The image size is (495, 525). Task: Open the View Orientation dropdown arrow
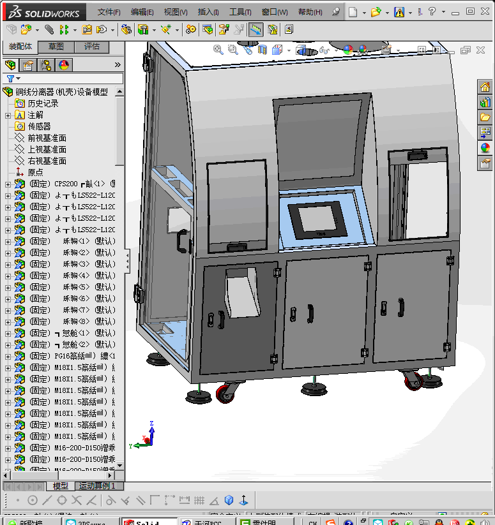pyautogui.click(x=288, y=50)
